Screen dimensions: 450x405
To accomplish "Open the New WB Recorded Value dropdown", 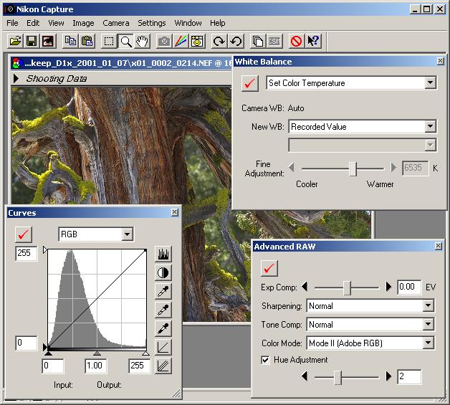I will point(429,127).
